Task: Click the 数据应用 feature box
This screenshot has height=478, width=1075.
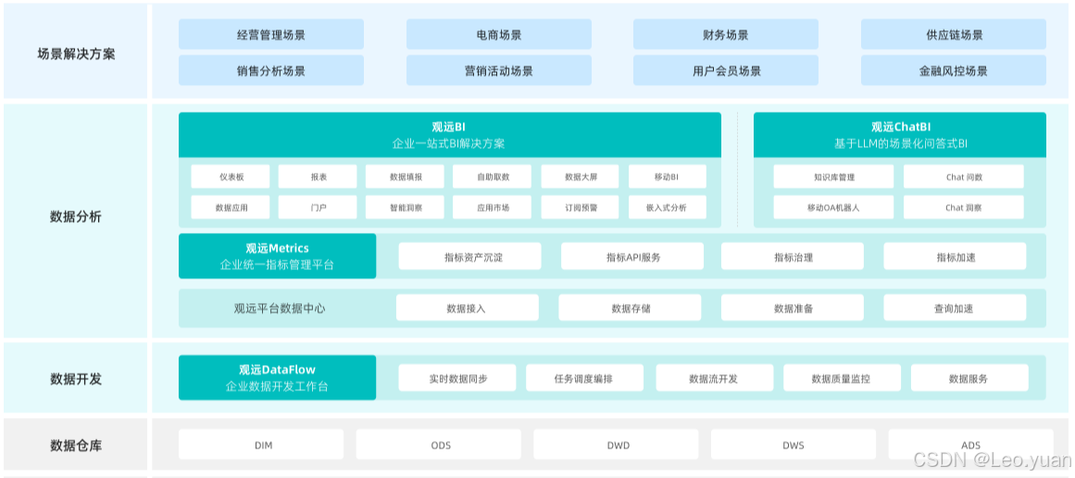Action: click(x=231, y=207)
